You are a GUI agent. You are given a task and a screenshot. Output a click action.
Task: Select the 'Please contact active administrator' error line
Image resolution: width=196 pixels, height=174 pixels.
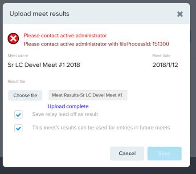[x=65, y=36]
